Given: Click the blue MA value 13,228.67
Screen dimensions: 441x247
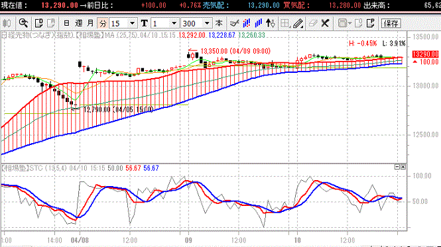Looking at the screenshot, I should tap(221, 35).
